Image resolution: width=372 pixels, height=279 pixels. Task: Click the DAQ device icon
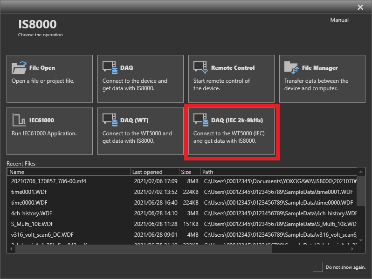click(x=110, y=68)
